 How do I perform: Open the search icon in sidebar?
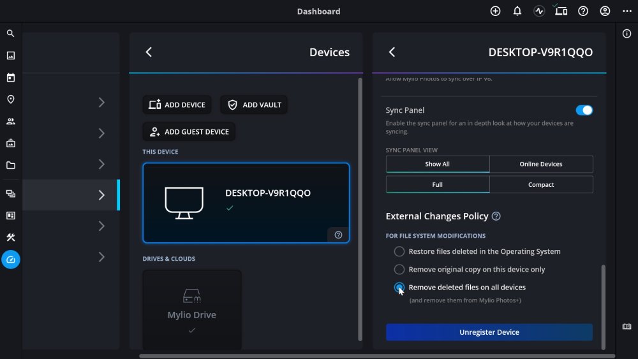point(11,33)
